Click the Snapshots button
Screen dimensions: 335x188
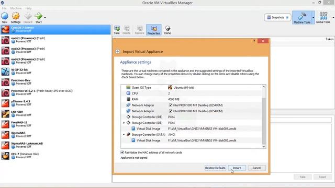277,17
